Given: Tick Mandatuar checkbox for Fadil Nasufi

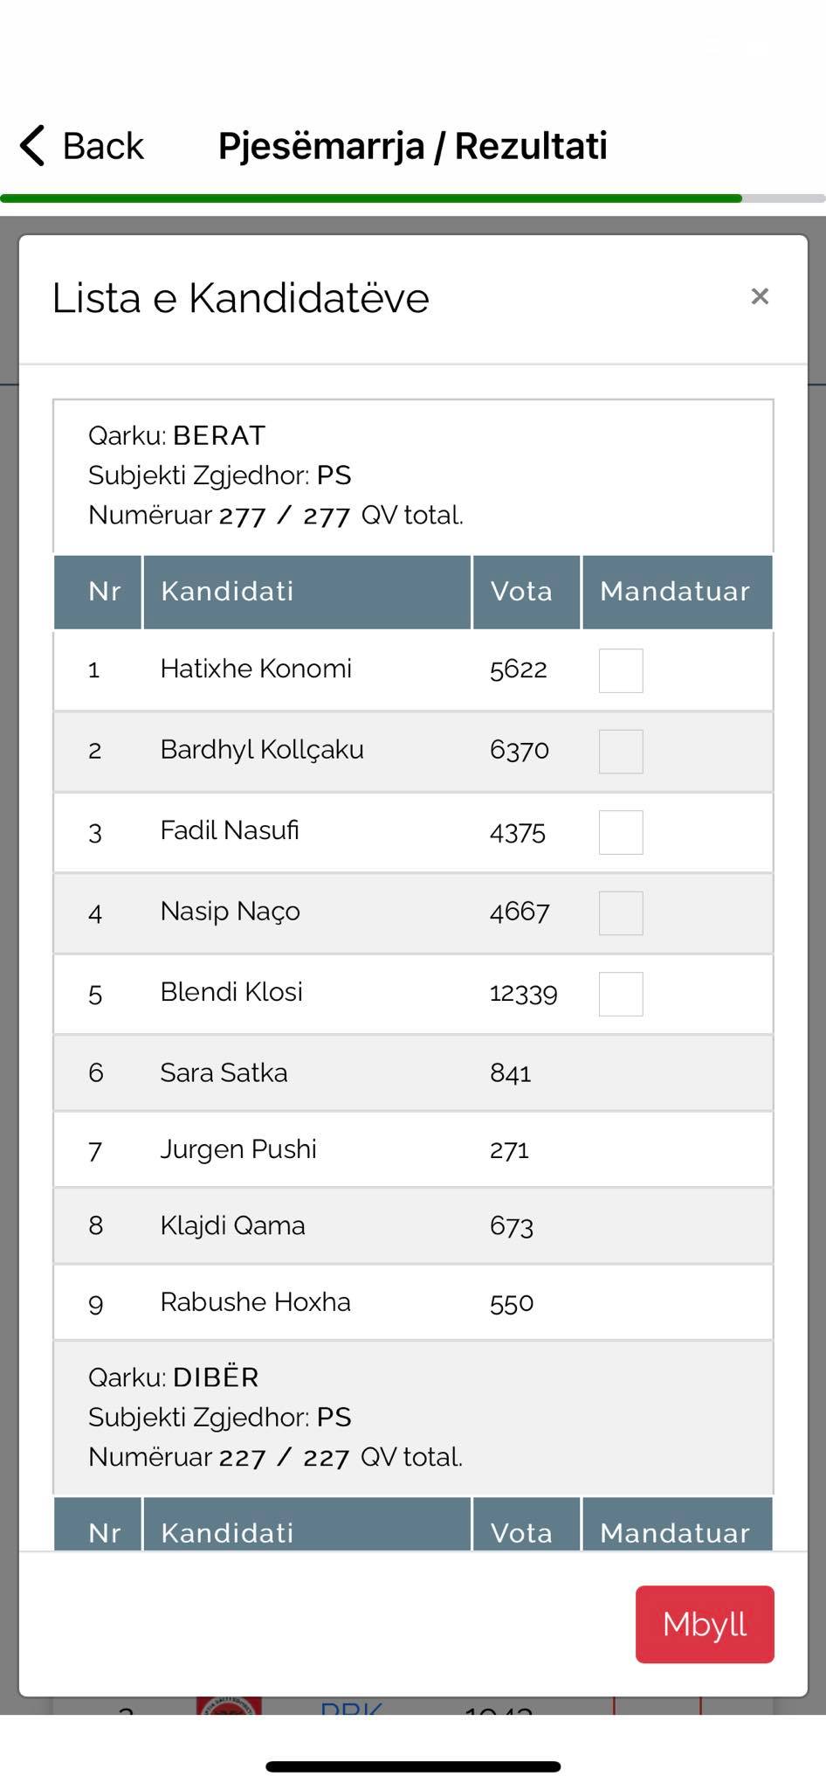Looking at the screenshot, I should (621, 832).
